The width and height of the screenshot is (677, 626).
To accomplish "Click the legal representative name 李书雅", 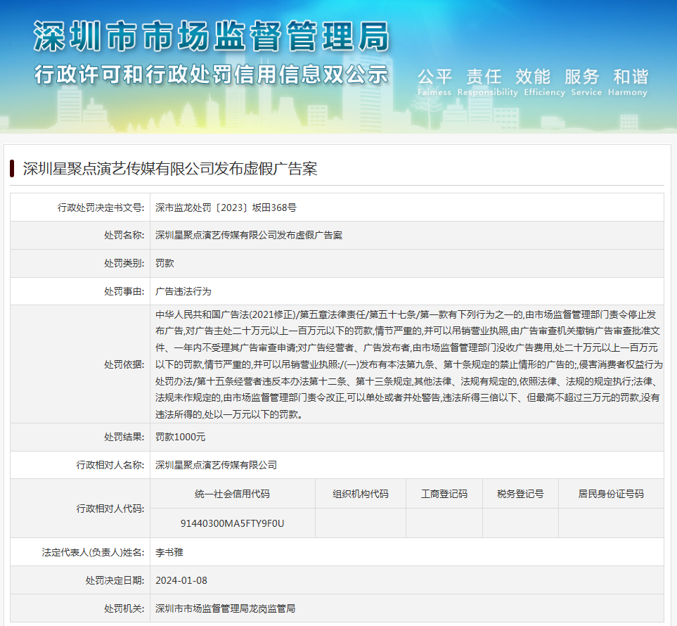I will tap(169, 552).
